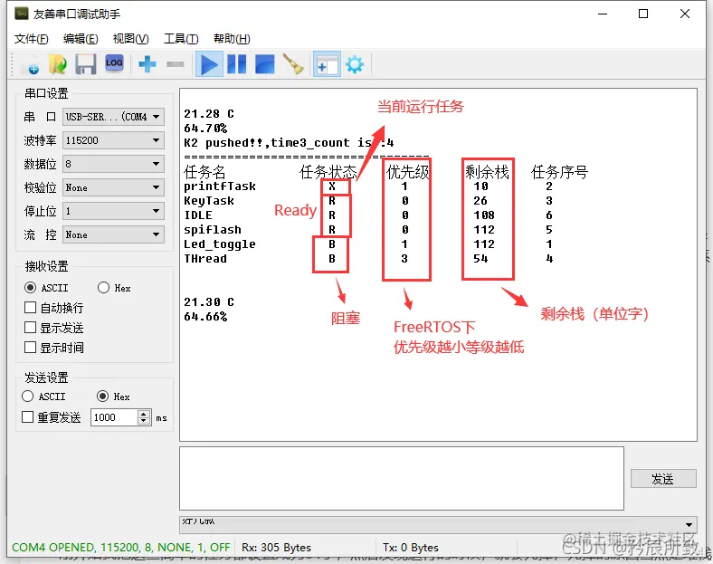This screenshot has width=713, height=564.
Task: Click the blue plus icon in toolbar
Action: pos(147,64)
